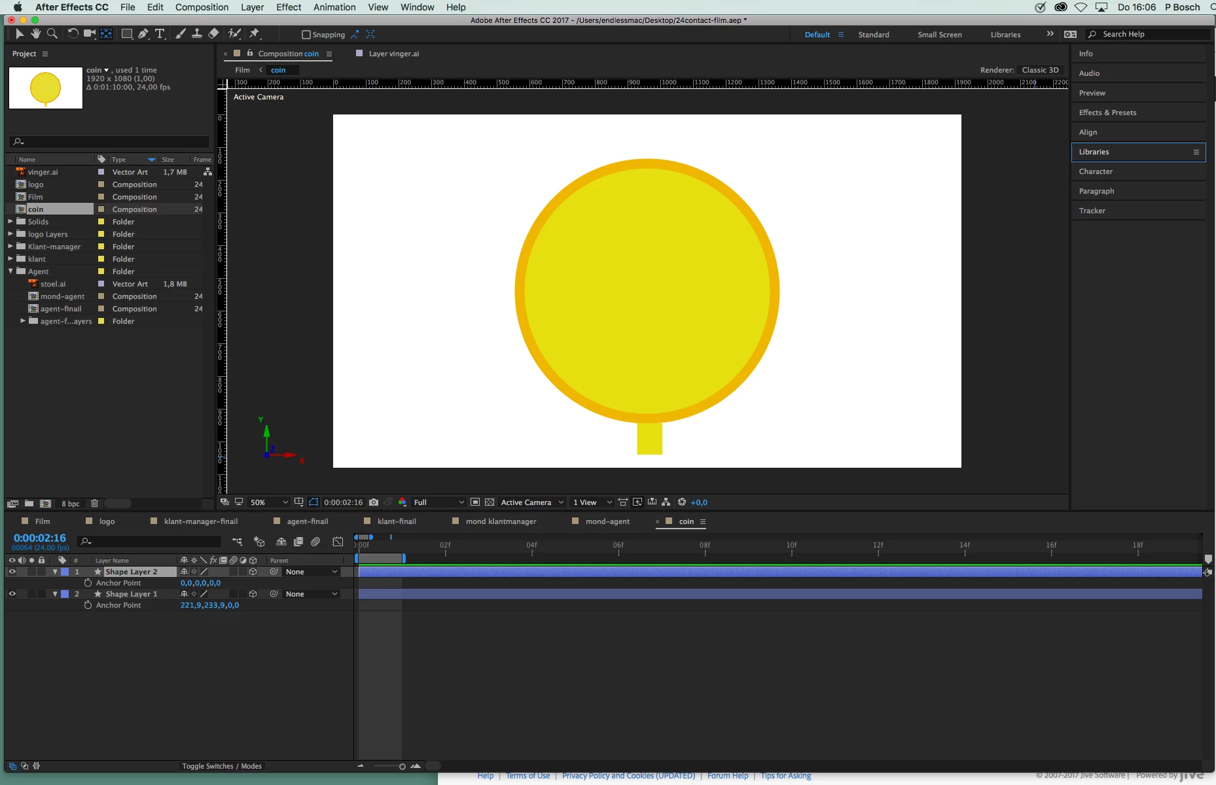Screen dimensions: 1216x785
Task: Select the Horizontal Type tool
Action: coord(160,34)
